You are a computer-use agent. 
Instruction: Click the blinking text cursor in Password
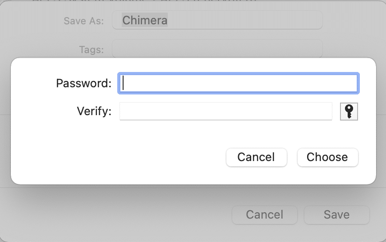[124, 83]
